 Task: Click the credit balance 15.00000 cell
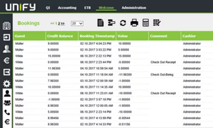(x=54, y=56)
